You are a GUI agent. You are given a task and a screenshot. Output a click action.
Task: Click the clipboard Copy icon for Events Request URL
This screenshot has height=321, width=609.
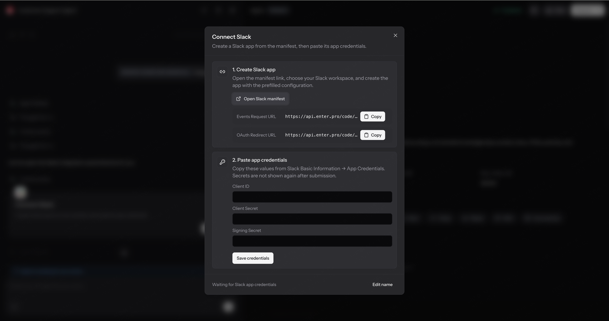click(x=366, y=116)
